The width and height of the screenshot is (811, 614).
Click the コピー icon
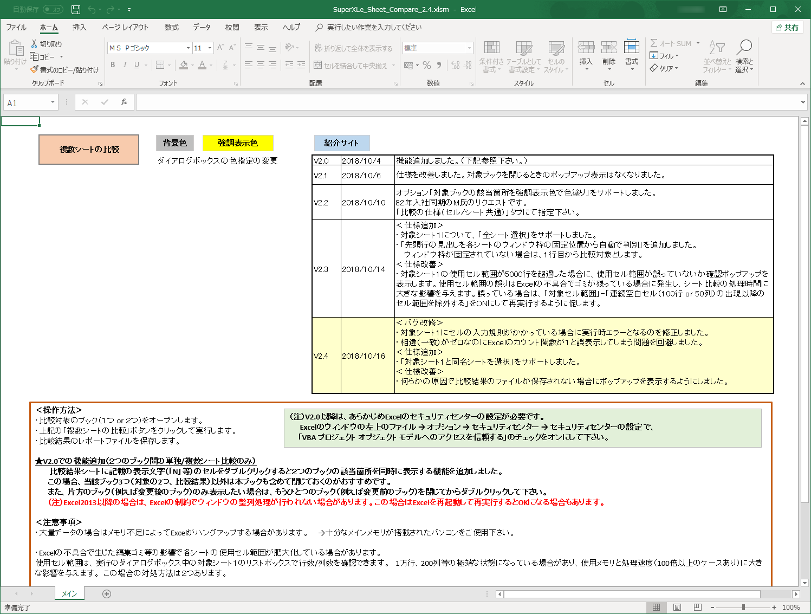pyautogui.click(x=34, y=56)
